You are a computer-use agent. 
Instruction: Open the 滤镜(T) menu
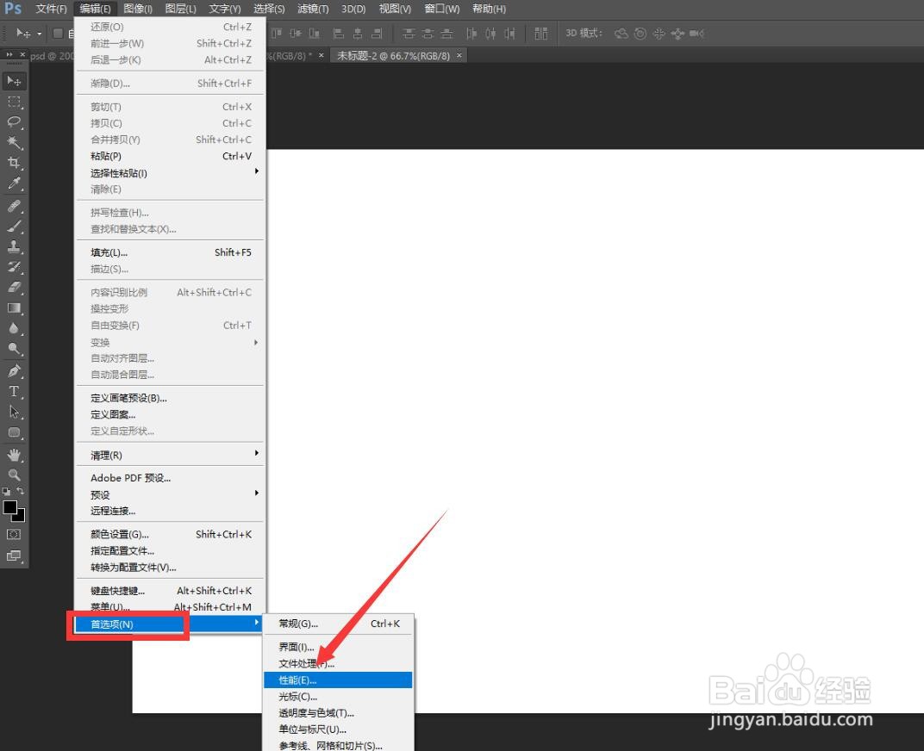pos(313,9)
